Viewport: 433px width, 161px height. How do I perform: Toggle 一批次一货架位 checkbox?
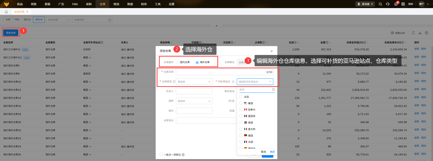coord(161,155)
